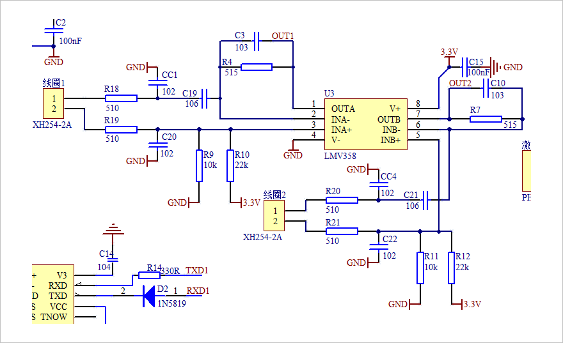The height and width of the screenshot is (343, 563).
Task: Select resistor R14 330R symbol
Action: click(149, 275)
